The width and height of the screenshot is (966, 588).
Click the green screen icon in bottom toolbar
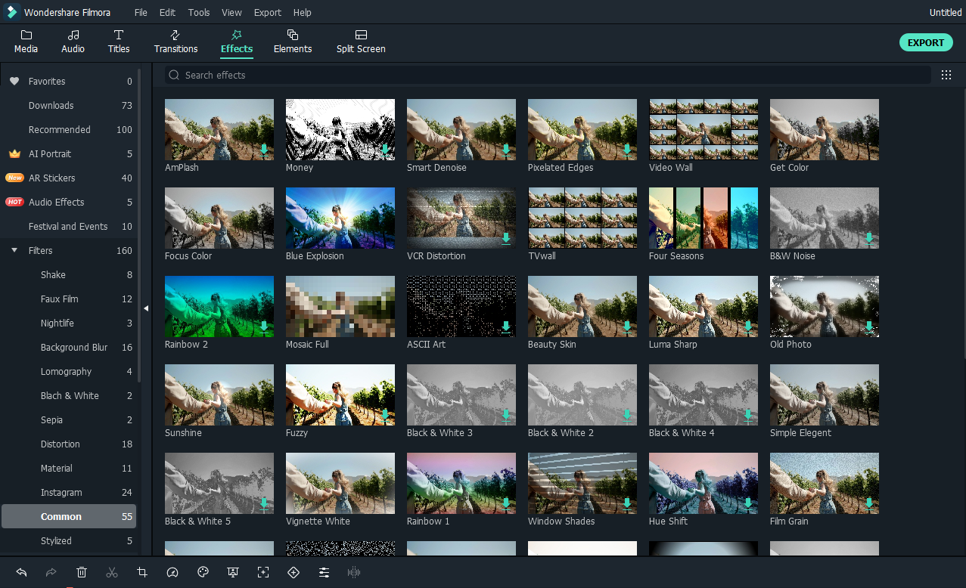pyautogui.click(x=233, y=572)
